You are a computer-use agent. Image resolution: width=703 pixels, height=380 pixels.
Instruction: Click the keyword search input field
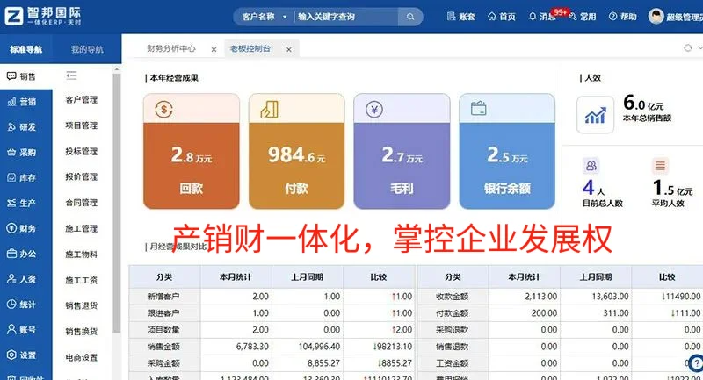pos(346,17)
